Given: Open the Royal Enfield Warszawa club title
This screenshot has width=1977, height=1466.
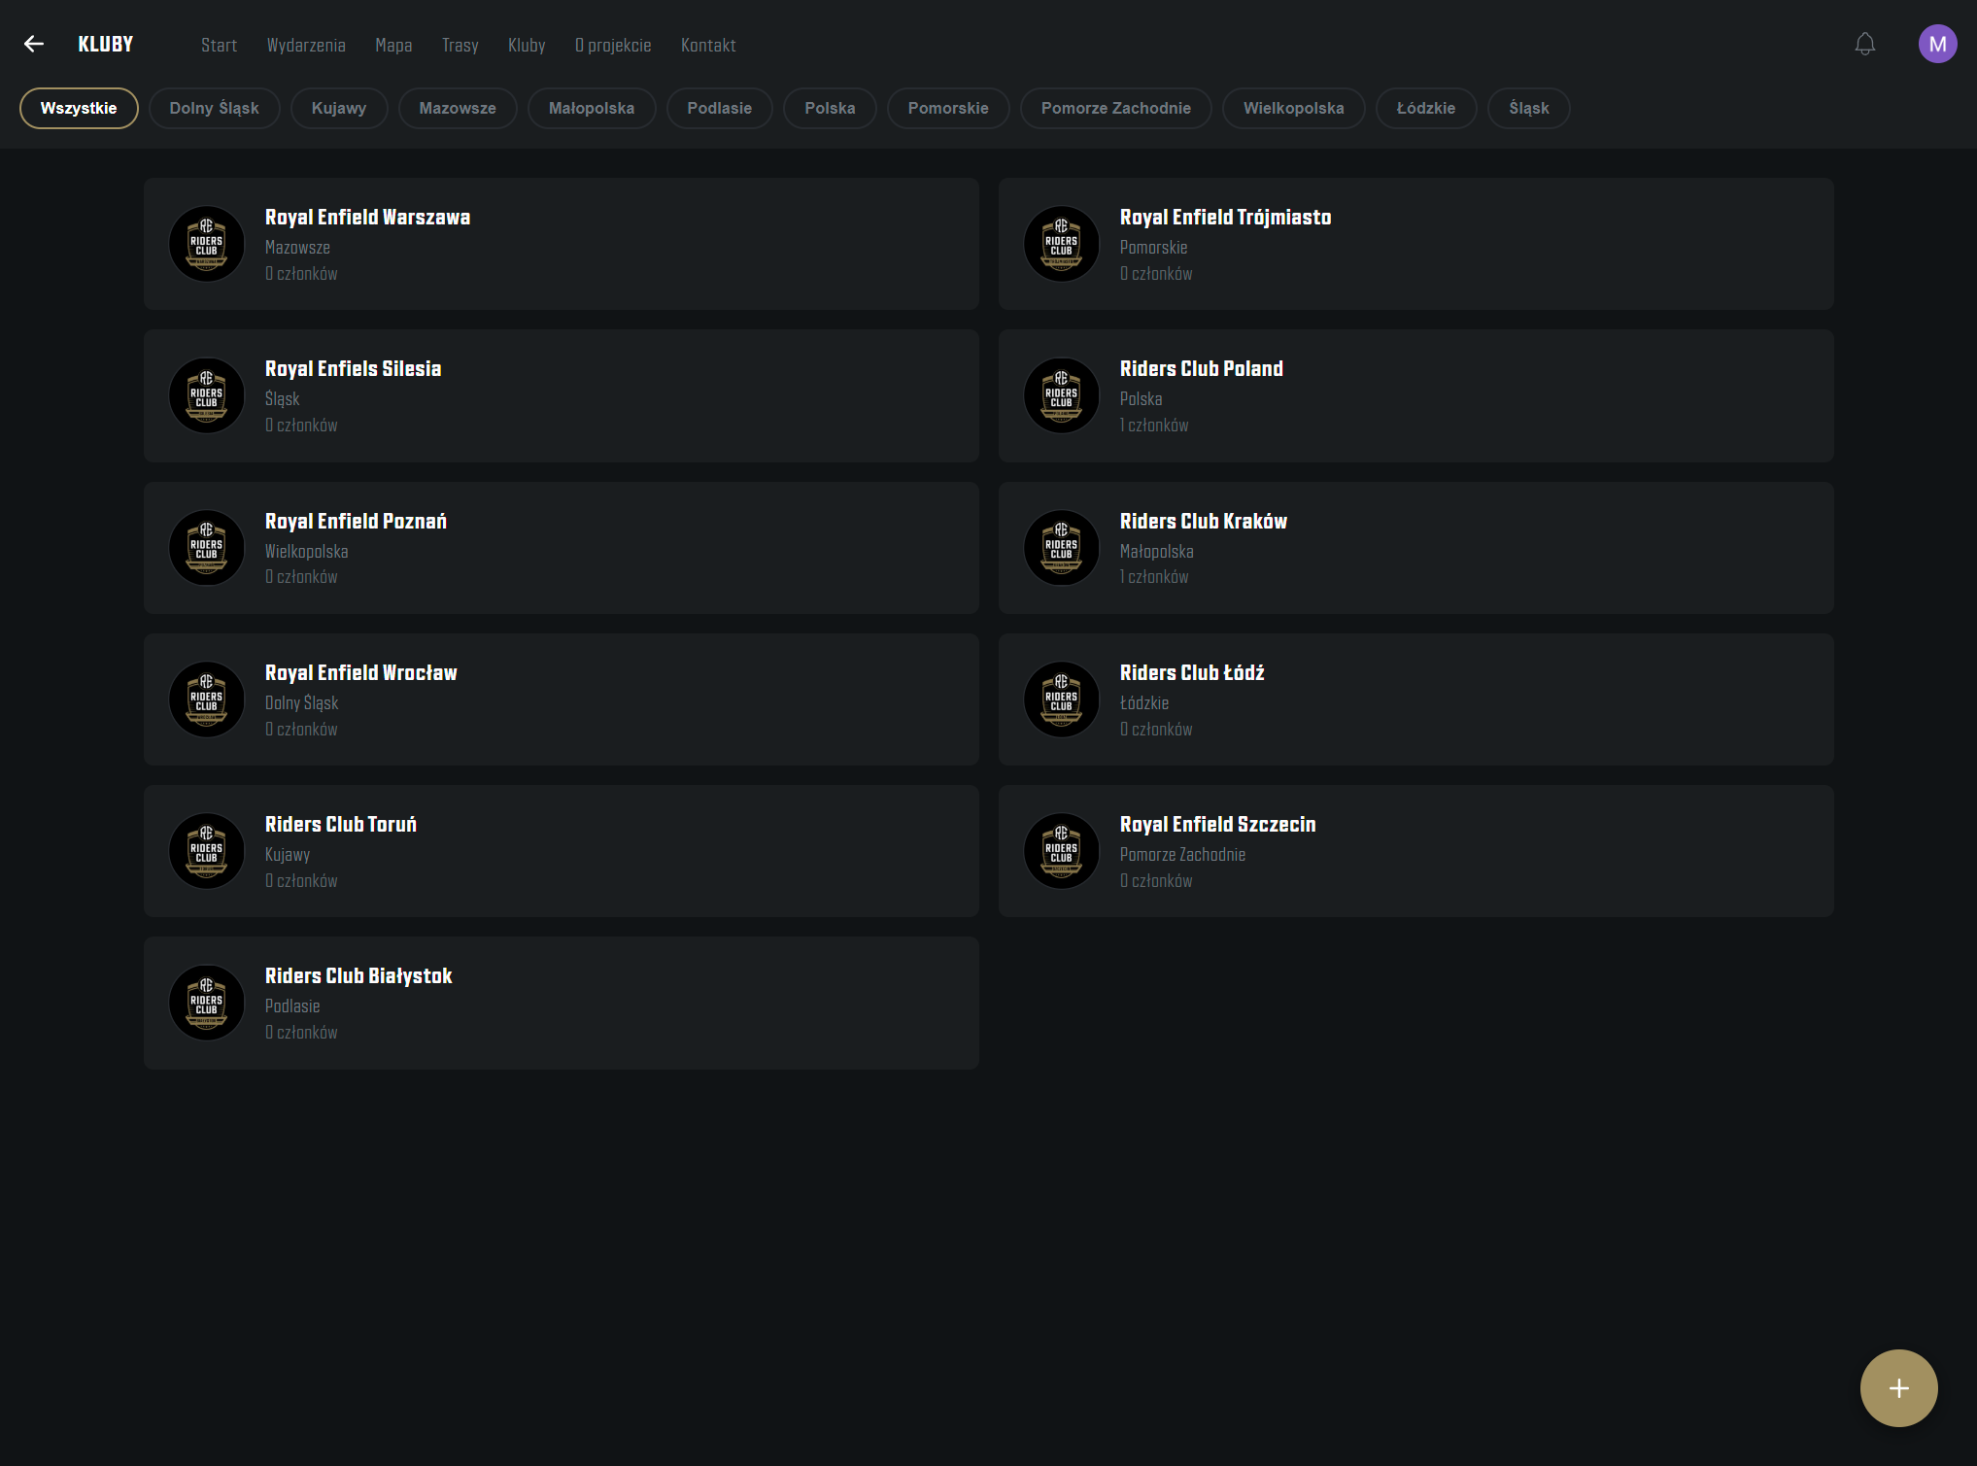Looking at the screenshot, I should tap(367, 218).
